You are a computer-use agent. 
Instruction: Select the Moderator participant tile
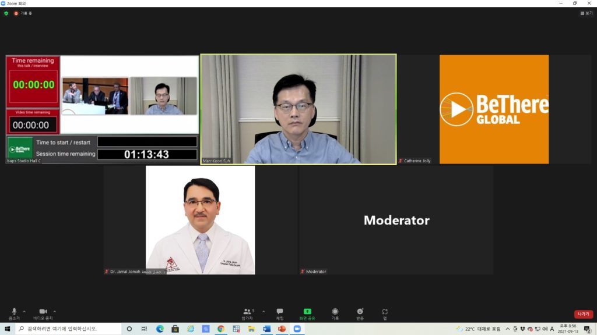point(396,220)
